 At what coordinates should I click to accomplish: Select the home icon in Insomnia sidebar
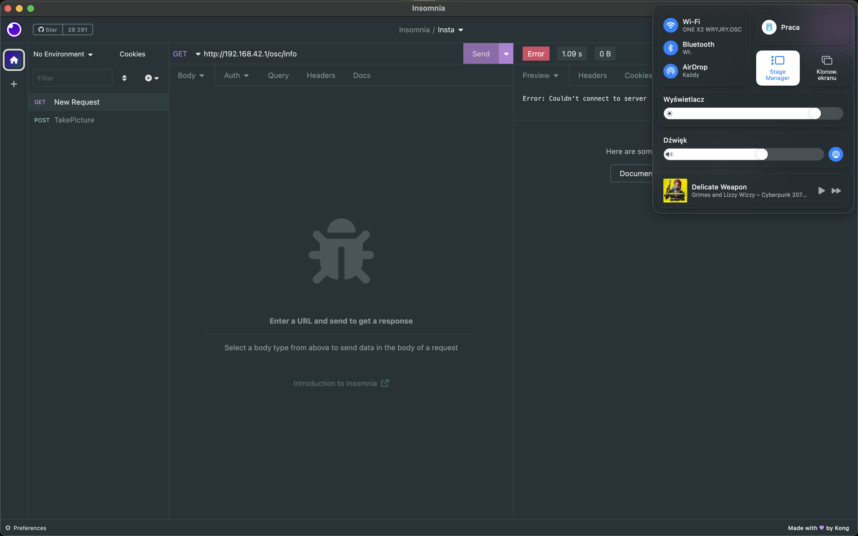[x=13, y=60]
